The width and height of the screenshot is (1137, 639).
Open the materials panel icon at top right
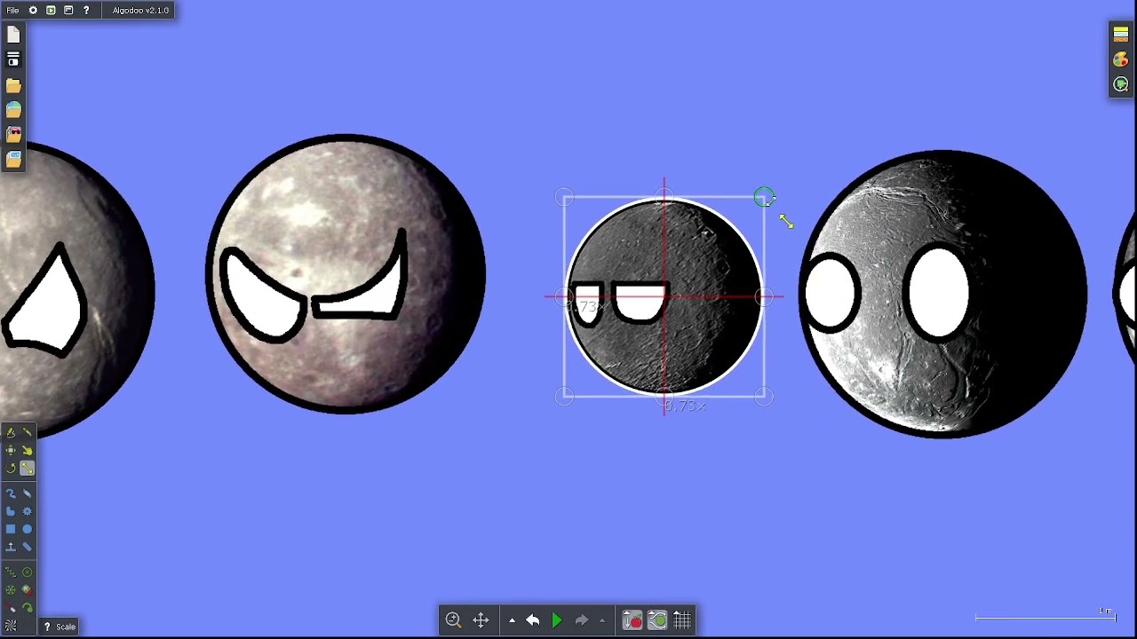tap(1121, 35)
